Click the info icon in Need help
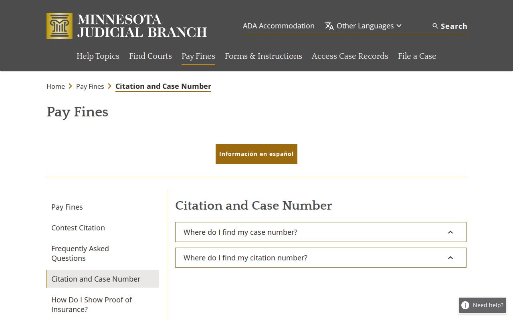 click(465, 305)
